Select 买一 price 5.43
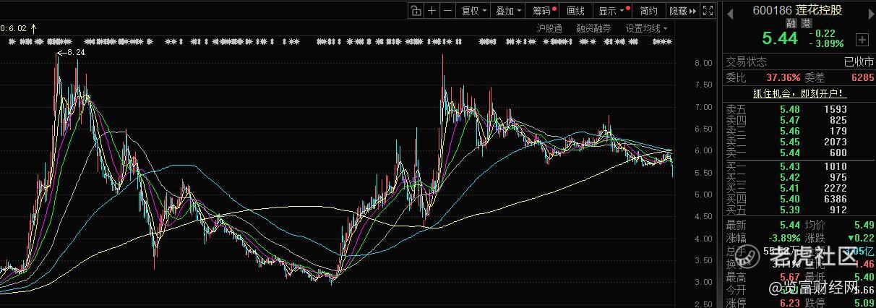Viewport: 876px width, 308px height. coord(789,166)
